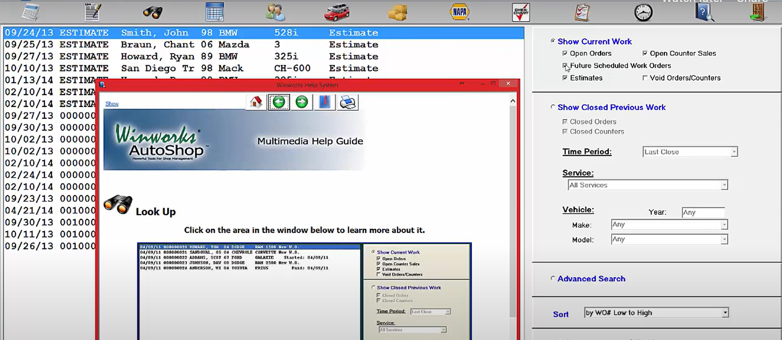
Task: Toggle the Estimates checkbox
Action: tap(565, 78)
